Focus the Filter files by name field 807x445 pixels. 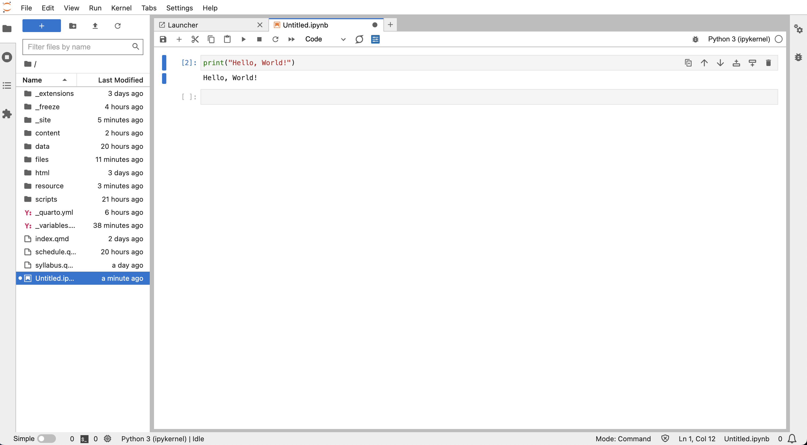pos(78,47)
